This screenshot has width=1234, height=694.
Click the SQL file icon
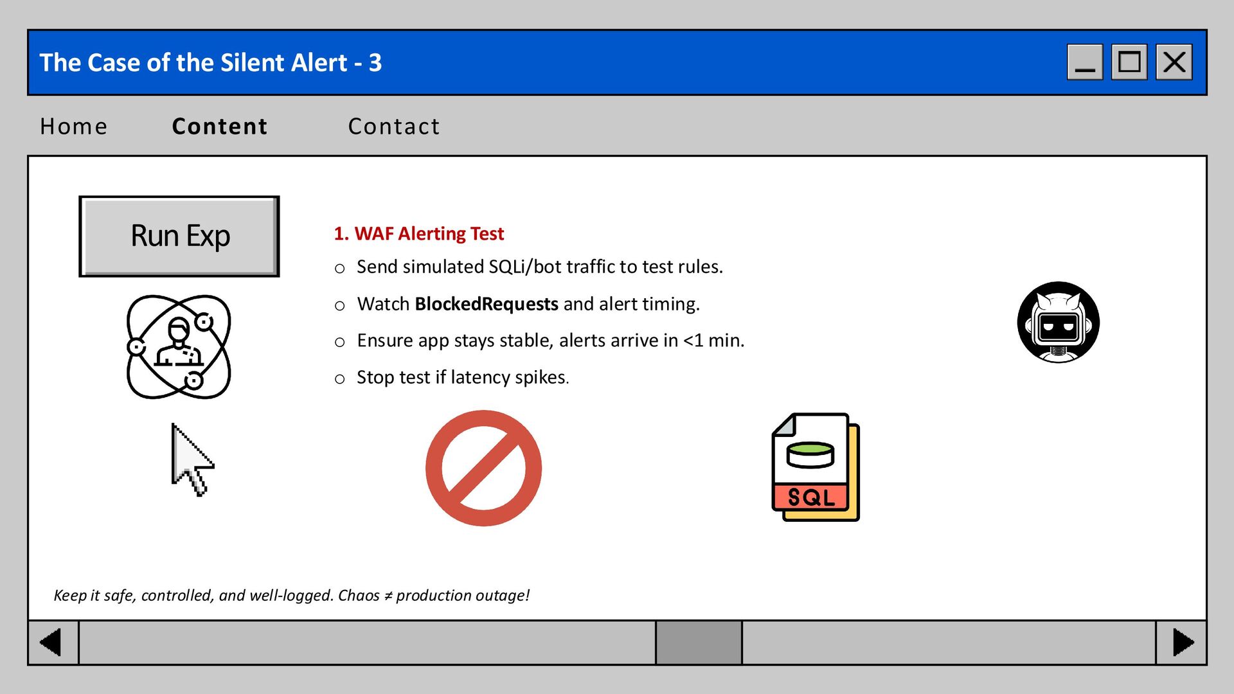click(815, 467)
